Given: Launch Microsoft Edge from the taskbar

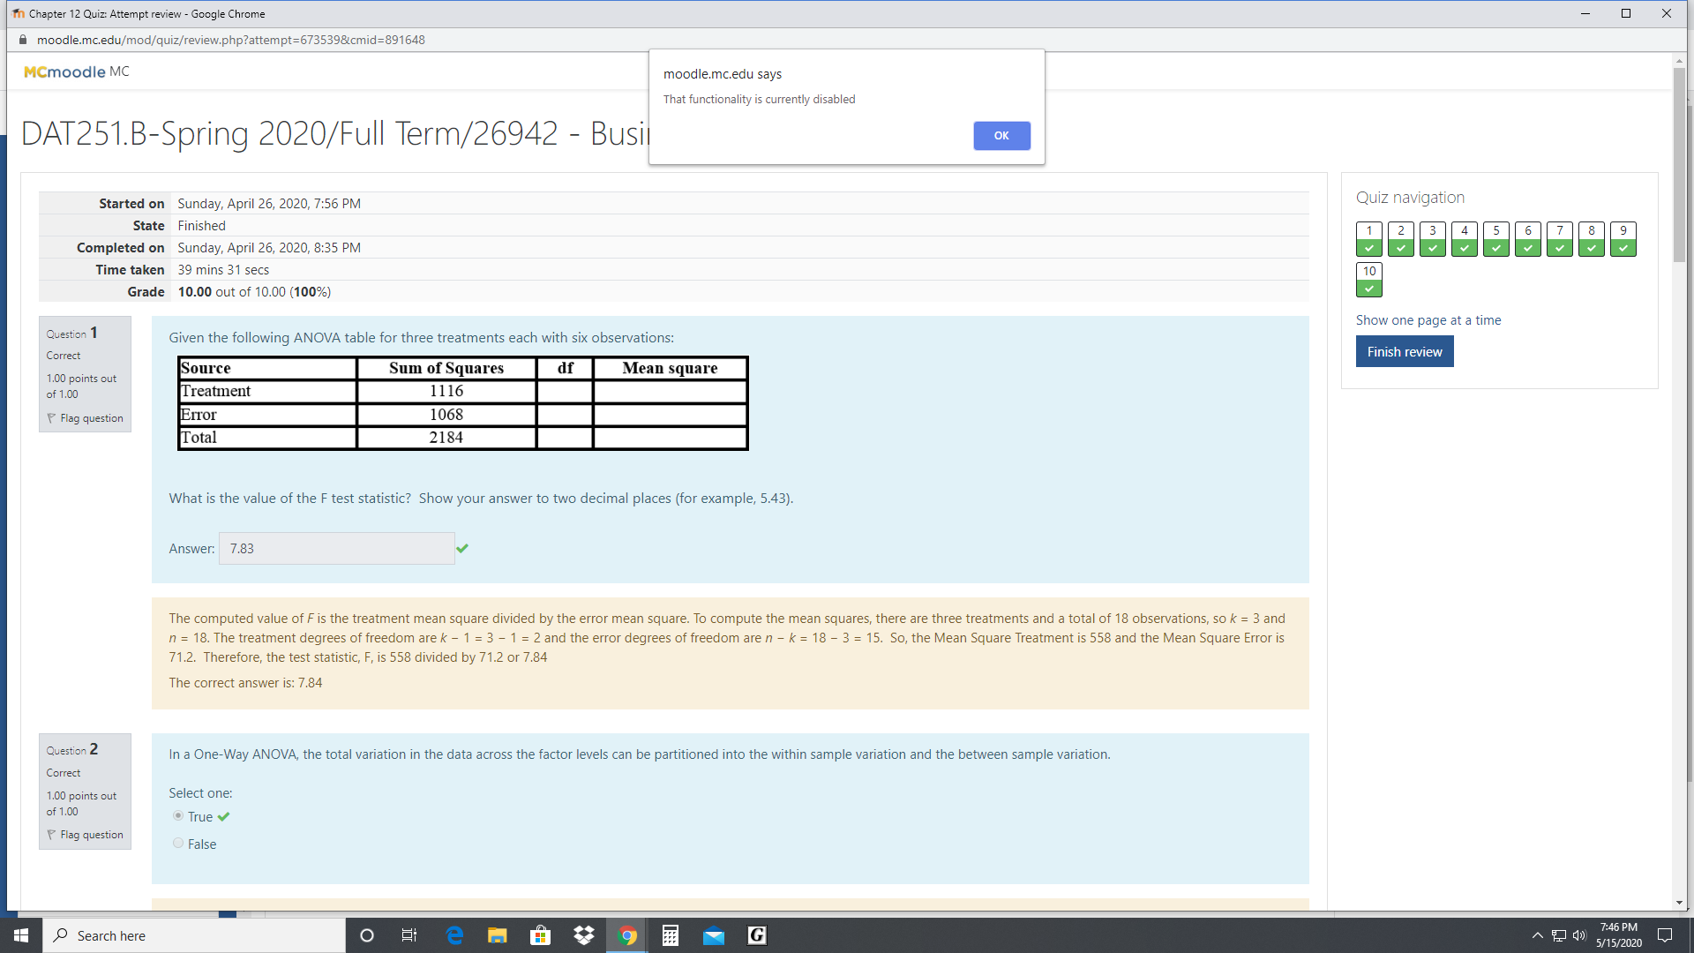Looking at the screenshot, I should [454, 934].
